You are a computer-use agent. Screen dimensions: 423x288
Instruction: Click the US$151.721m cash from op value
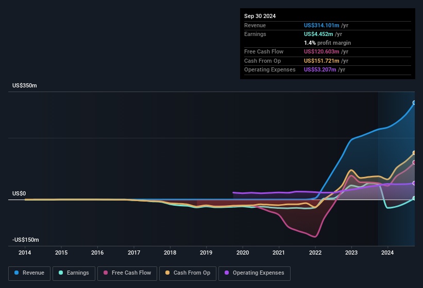(x=322, y=61)
